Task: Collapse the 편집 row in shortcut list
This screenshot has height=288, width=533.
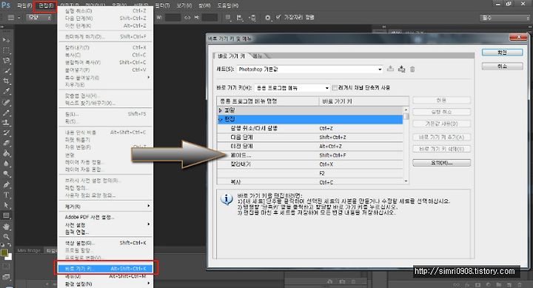Action: (221, 119)
